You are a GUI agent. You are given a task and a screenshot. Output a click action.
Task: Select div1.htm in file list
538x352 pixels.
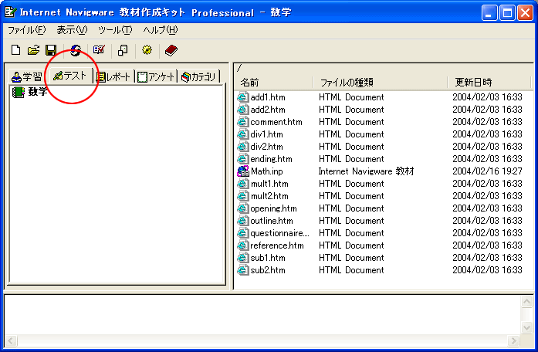tap(266, 134)
